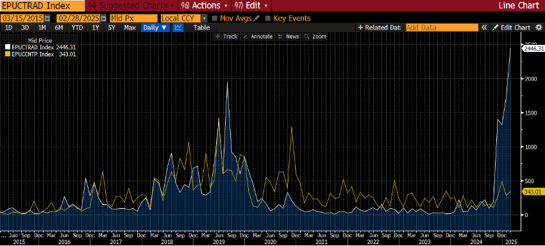Select the 3D time range

[25, 28]
